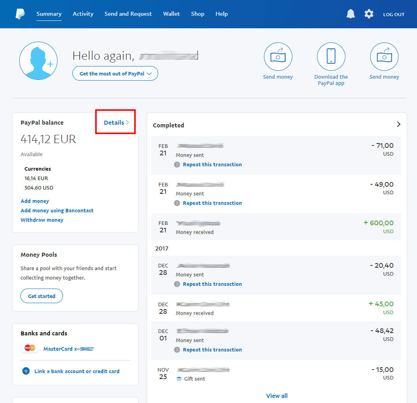
Task: Click the PayPal logo in the header
Action: click(x=20, y=14)
